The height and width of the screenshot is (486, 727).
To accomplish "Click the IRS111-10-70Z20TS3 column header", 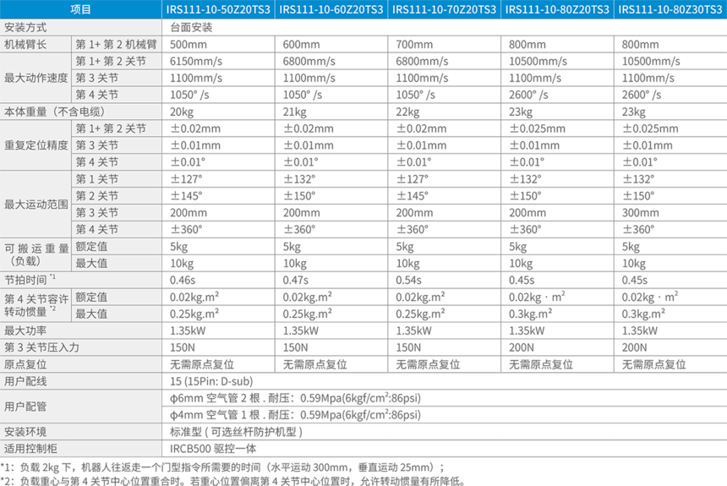I will (x=444, y=9).
